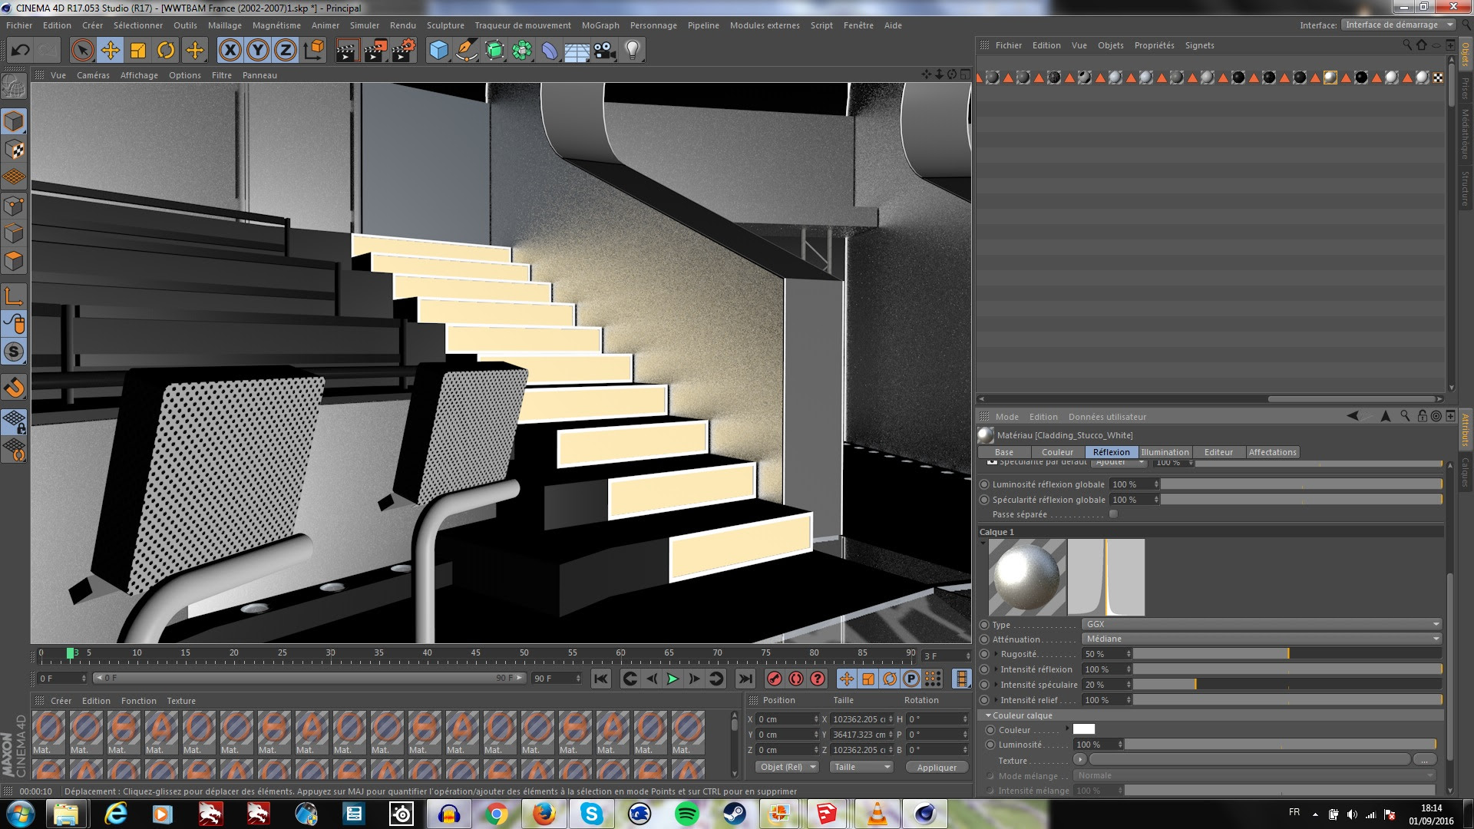Click the Undo arrow icon
This screenshot has width=1474, height=829.
21,51
